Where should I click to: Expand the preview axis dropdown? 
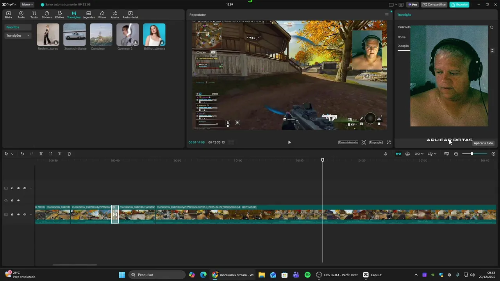(x=435, y=154)
